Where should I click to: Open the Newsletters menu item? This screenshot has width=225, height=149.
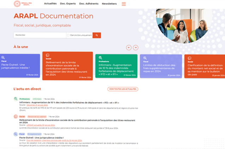(109, 4)
